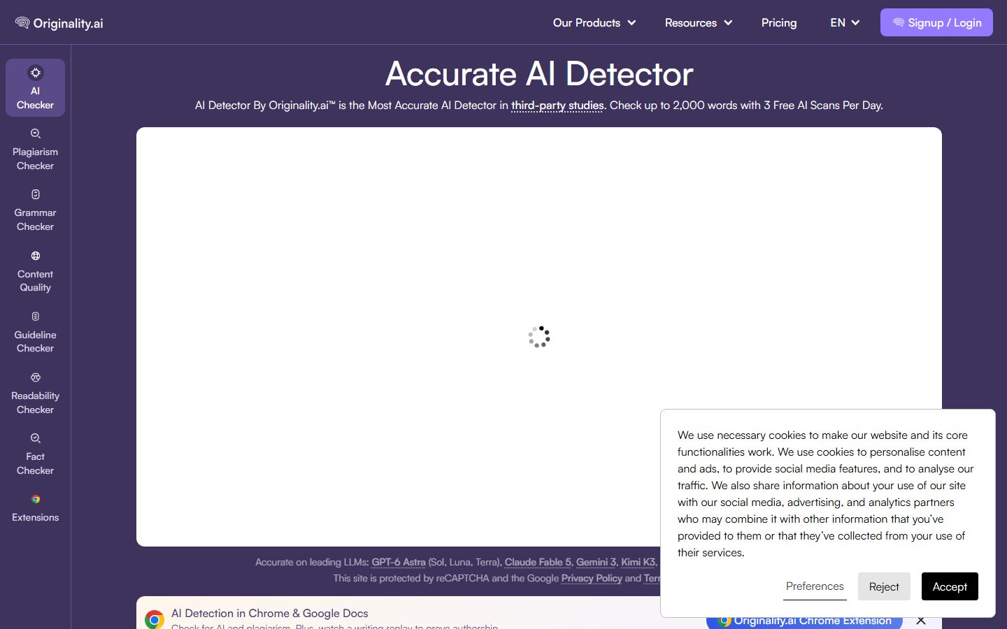1007x629 pixels.
Task: Click the Readability Checker sidebar label
Action: pos(35,403)
